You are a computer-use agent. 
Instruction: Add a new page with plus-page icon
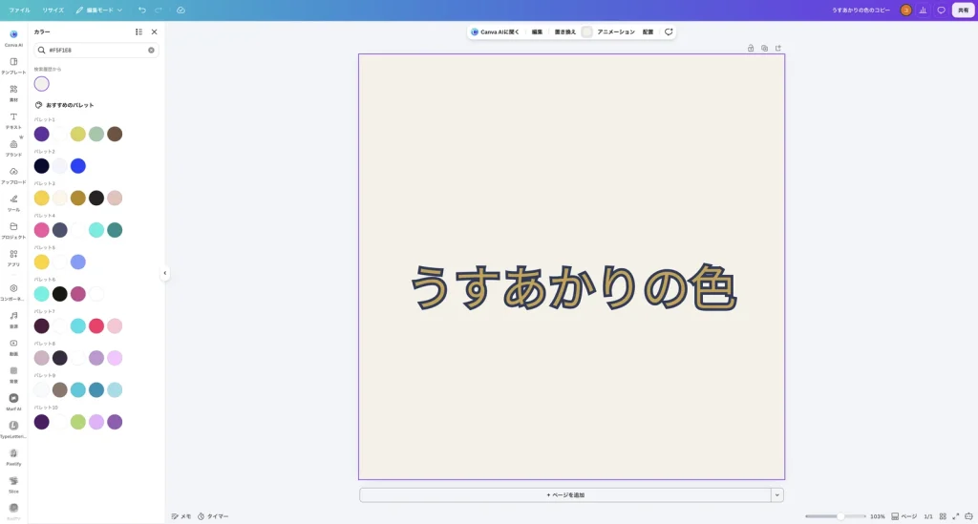point(777,48)
